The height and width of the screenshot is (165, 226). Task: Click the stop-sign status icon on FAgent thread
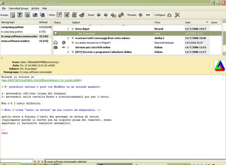(64, 43)
